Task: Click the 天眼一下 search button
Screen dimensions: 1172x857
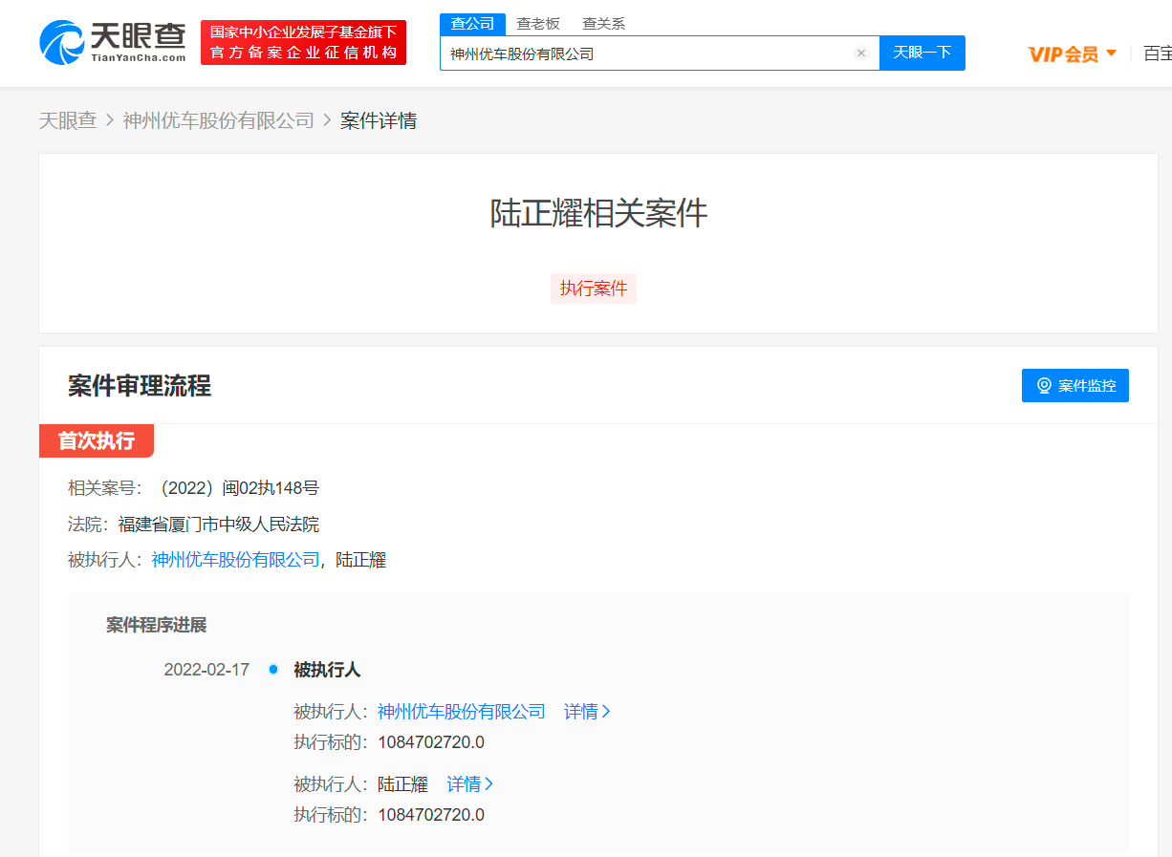Action: pos(922,53)
